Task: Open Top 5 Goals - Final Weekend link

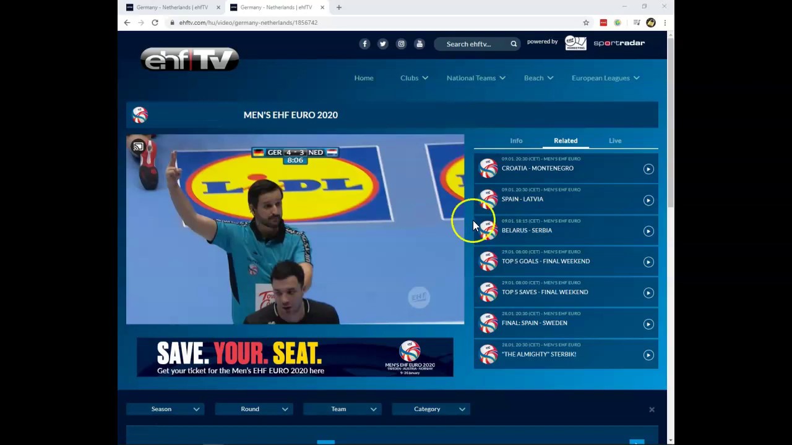Action: coord(546,261)
